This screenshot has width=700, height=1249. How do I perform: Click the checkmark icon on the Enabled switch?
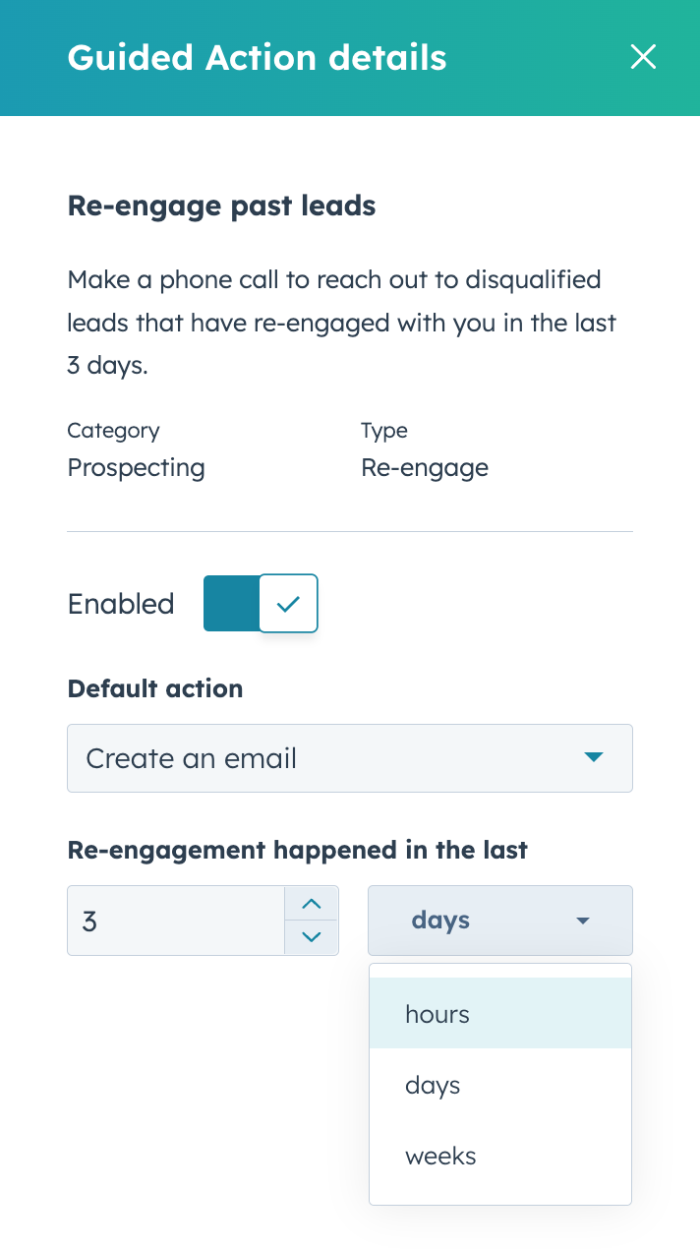286,603
